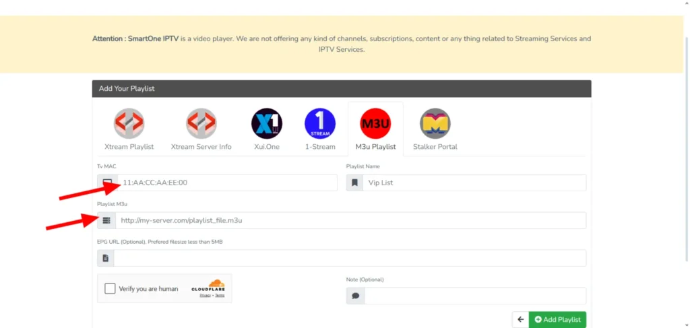
Task: Open the Xtream Playlist tab
Action: 129,129
